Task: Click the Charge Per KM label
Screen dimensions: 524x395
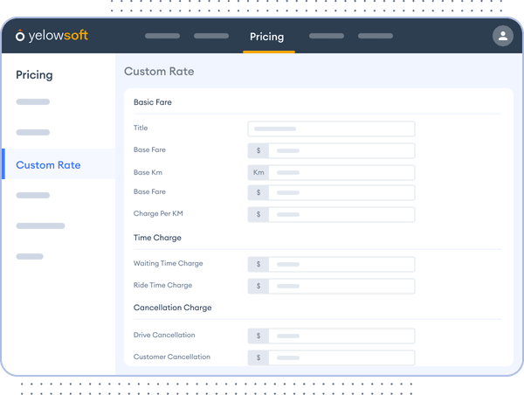Action: pyautogui.click(x=158, y=213)
